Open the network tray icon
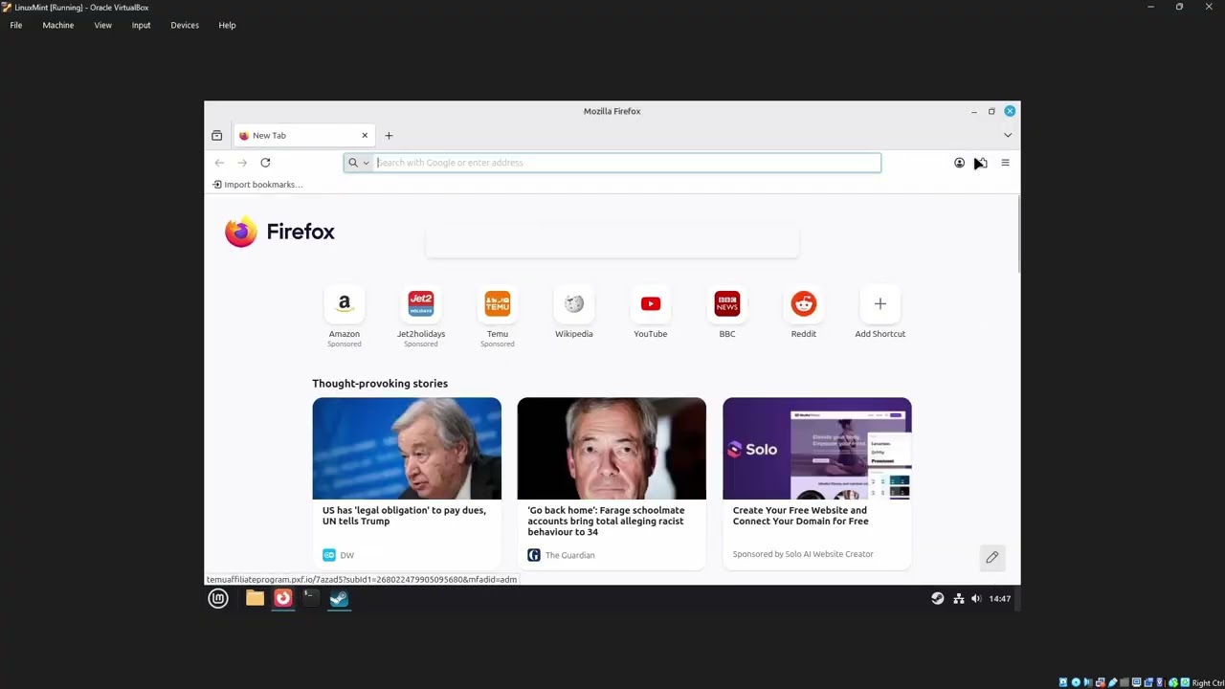Viewport: 1225px width, 689px height. tap(958, 599)
